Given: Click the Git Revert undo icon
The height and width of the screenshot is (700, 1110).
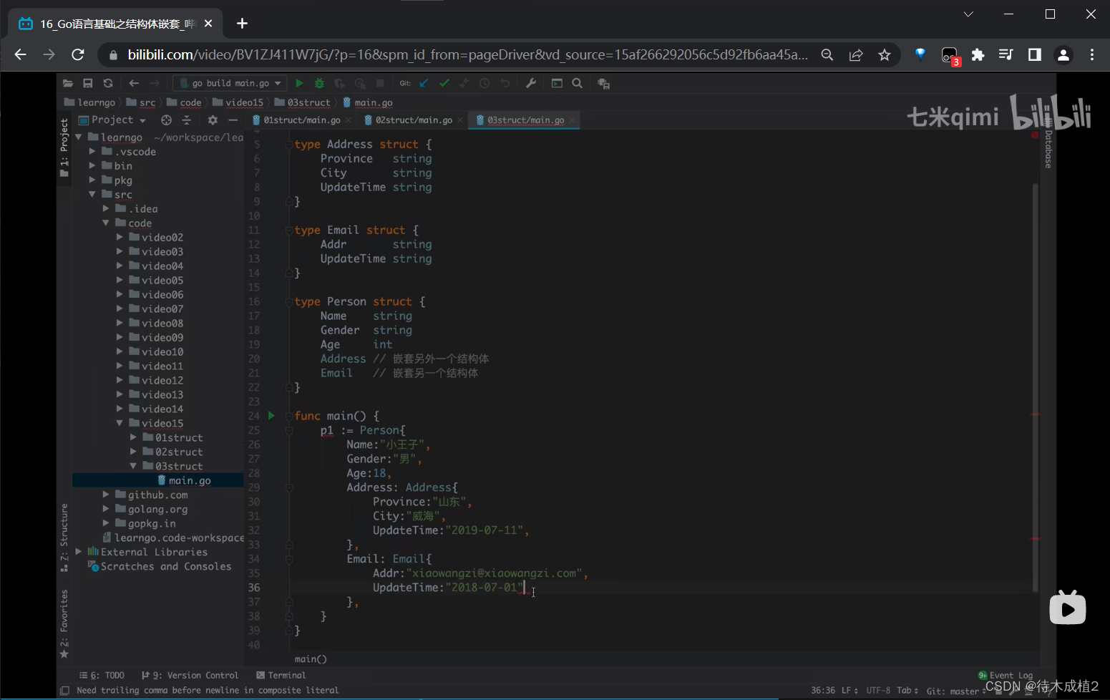Looking at the screenshot, I should 505,84.
